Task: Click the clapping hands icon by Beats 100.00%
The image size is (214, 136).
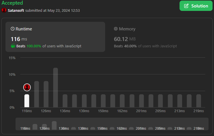Action: [13, 46]
